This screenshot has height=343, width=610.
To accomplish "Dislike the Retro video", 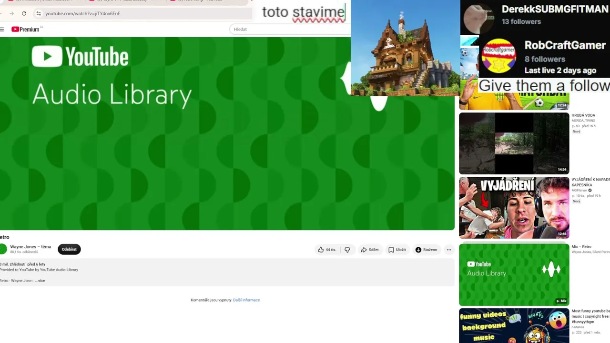I will (x=347, y=250).
